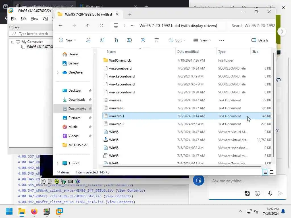Sort by the Date modified column header

188,52
